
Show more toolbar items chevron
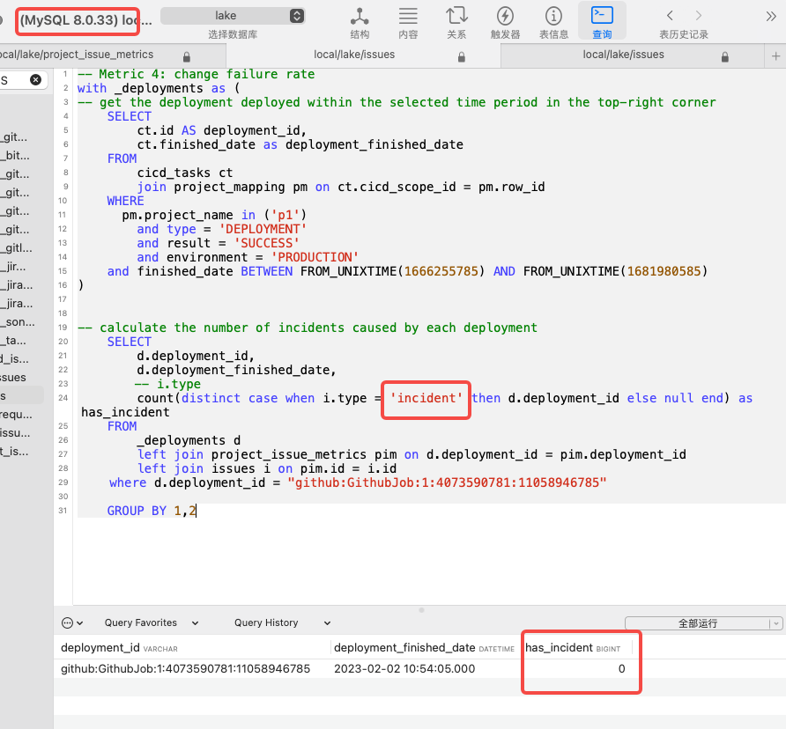click(771, 17)
